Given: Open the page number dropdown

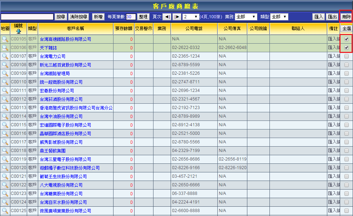Looking at the screenshot, I should [191, 17].
